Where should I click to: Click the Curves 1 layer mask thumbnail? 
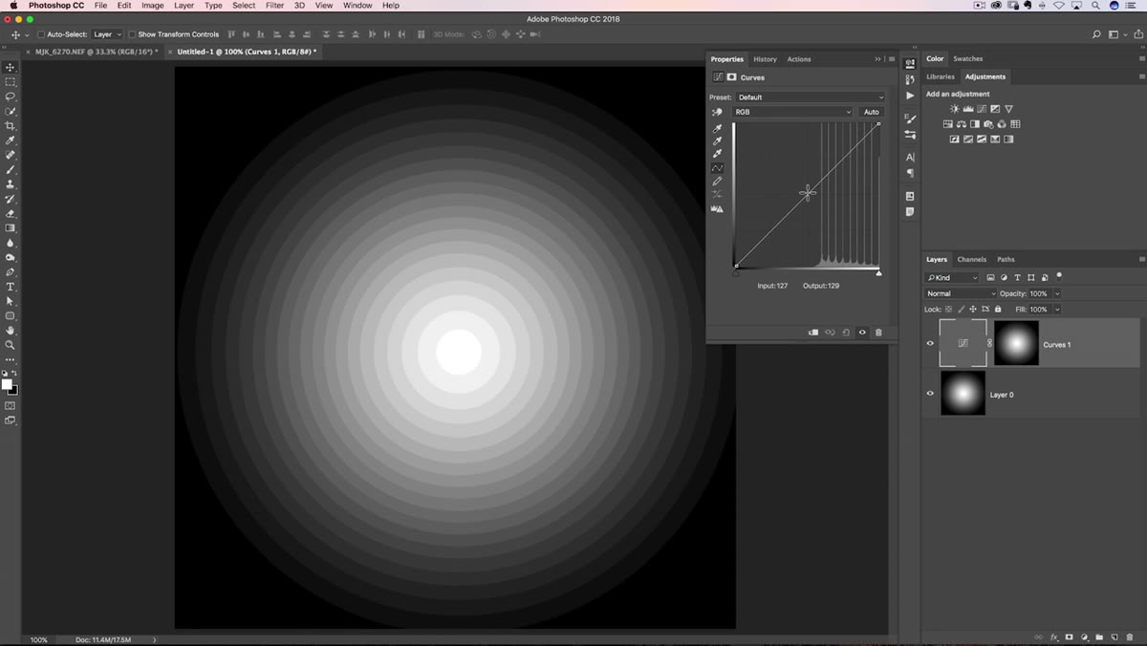[1016, 343]
